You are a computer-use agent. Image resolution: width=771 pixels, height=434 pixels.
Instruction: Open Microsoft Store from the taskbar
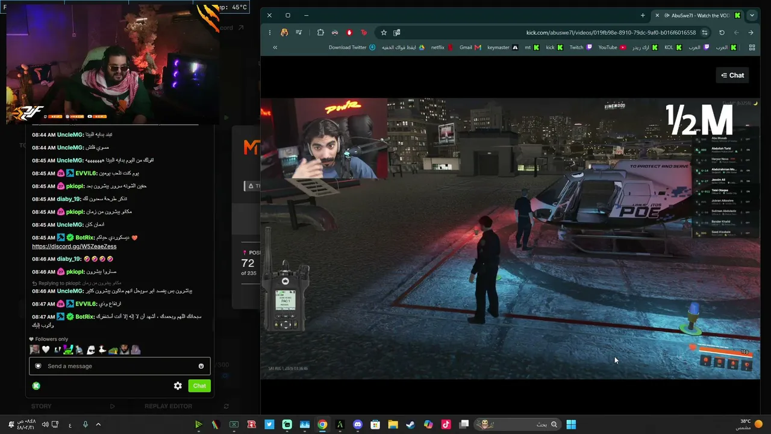375,424
